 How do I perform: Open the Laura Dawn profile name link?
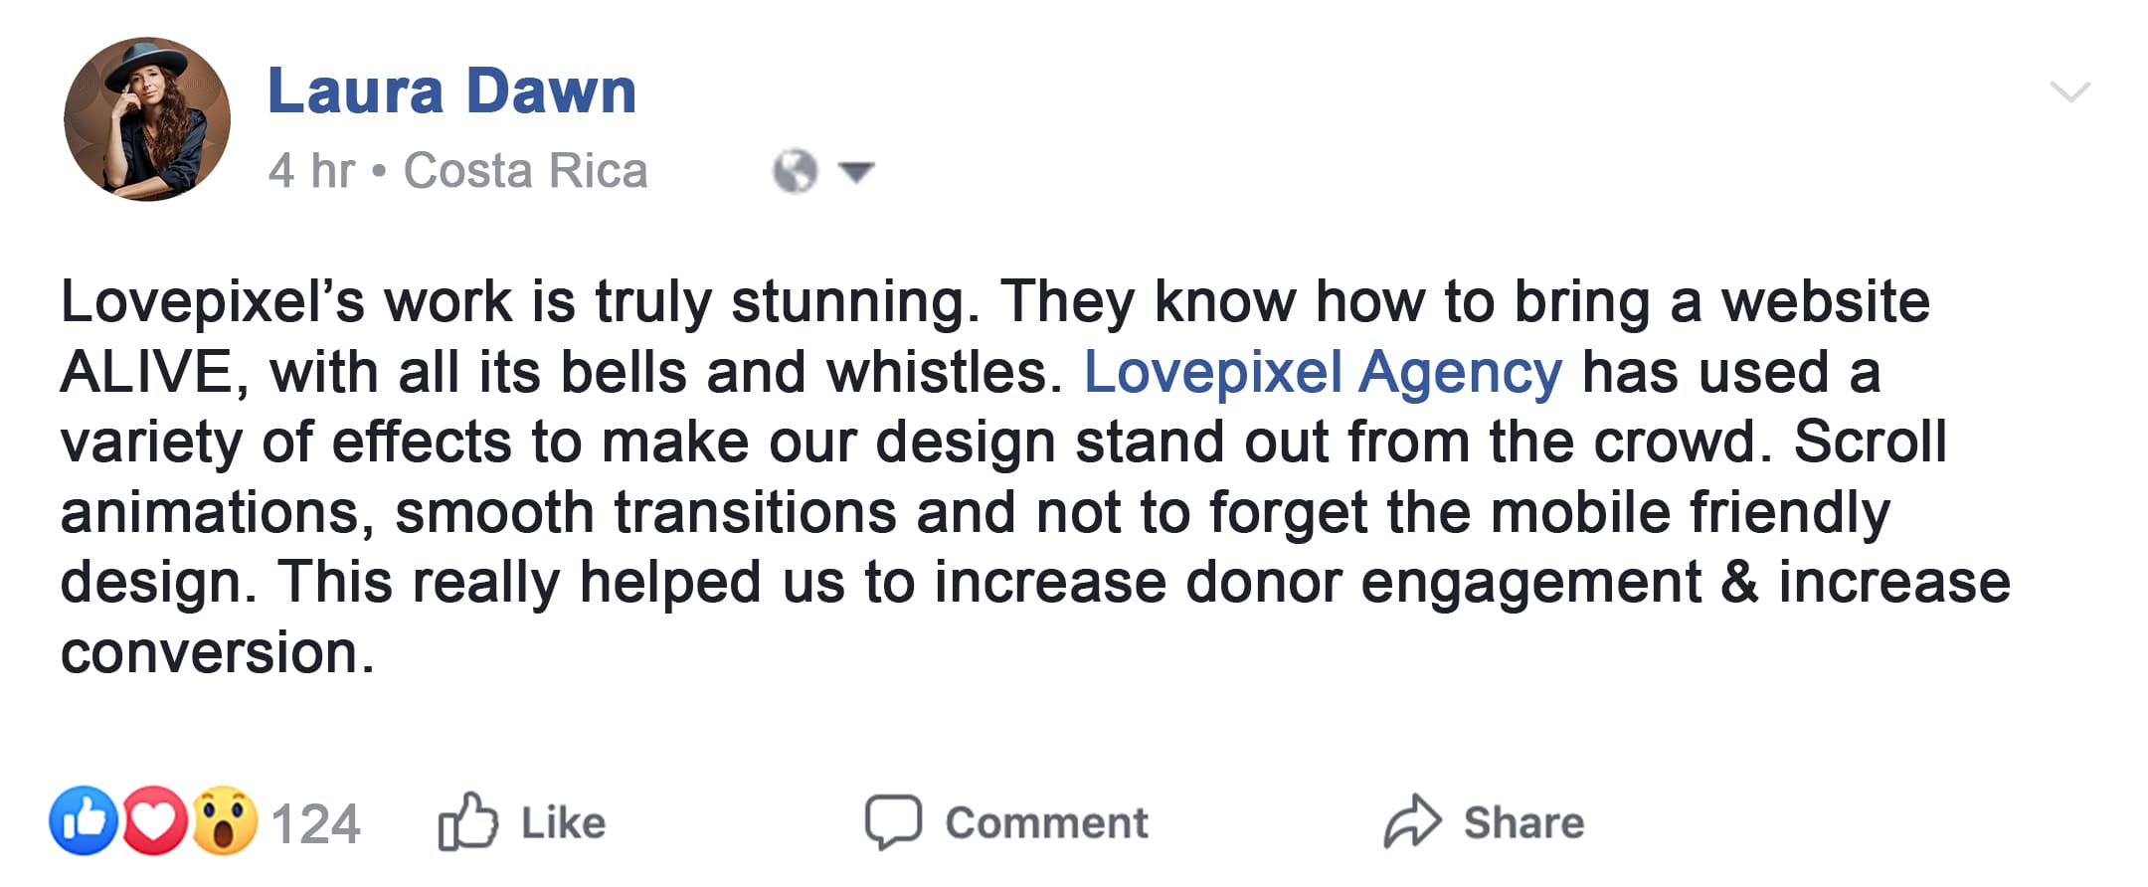[x=451, y=91]
